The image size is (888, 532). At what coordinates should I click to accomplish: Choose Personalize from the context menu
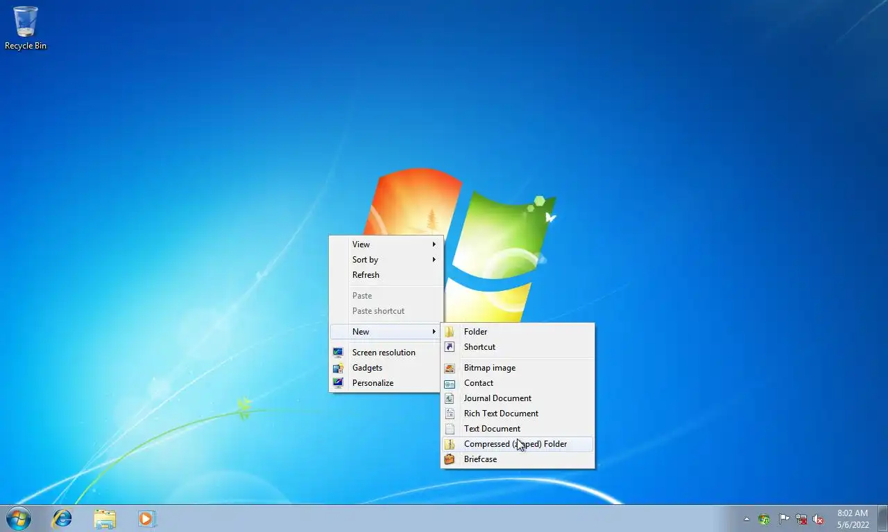click(386, 383)
